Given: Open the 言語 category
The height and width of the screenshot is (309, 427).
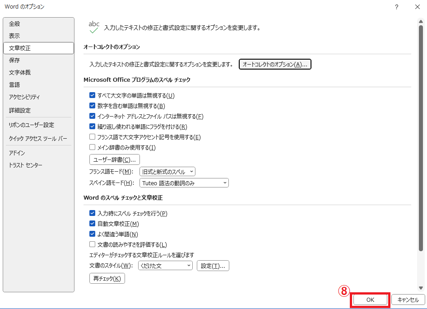Looking at the screenshot, I should coord(38,85).
